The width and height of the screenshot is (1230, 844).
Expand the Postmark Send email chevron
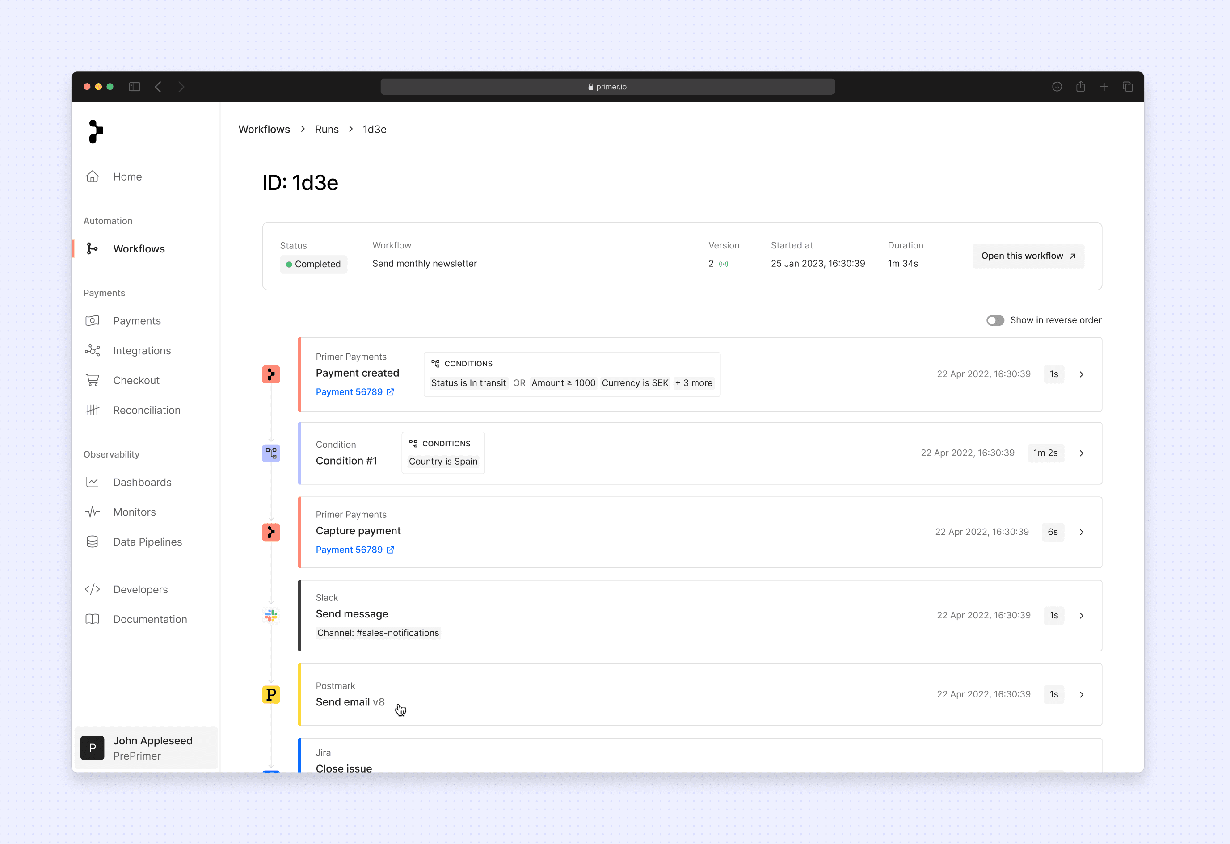pyautogui.click(x=1081, y=695)
